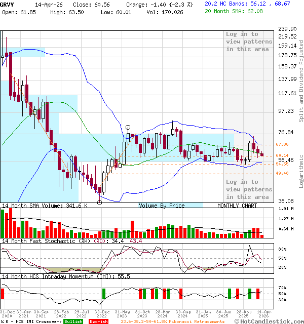304x324 pixels.
Task: Click the Bearish red legend badge
Action: point(98,321)
